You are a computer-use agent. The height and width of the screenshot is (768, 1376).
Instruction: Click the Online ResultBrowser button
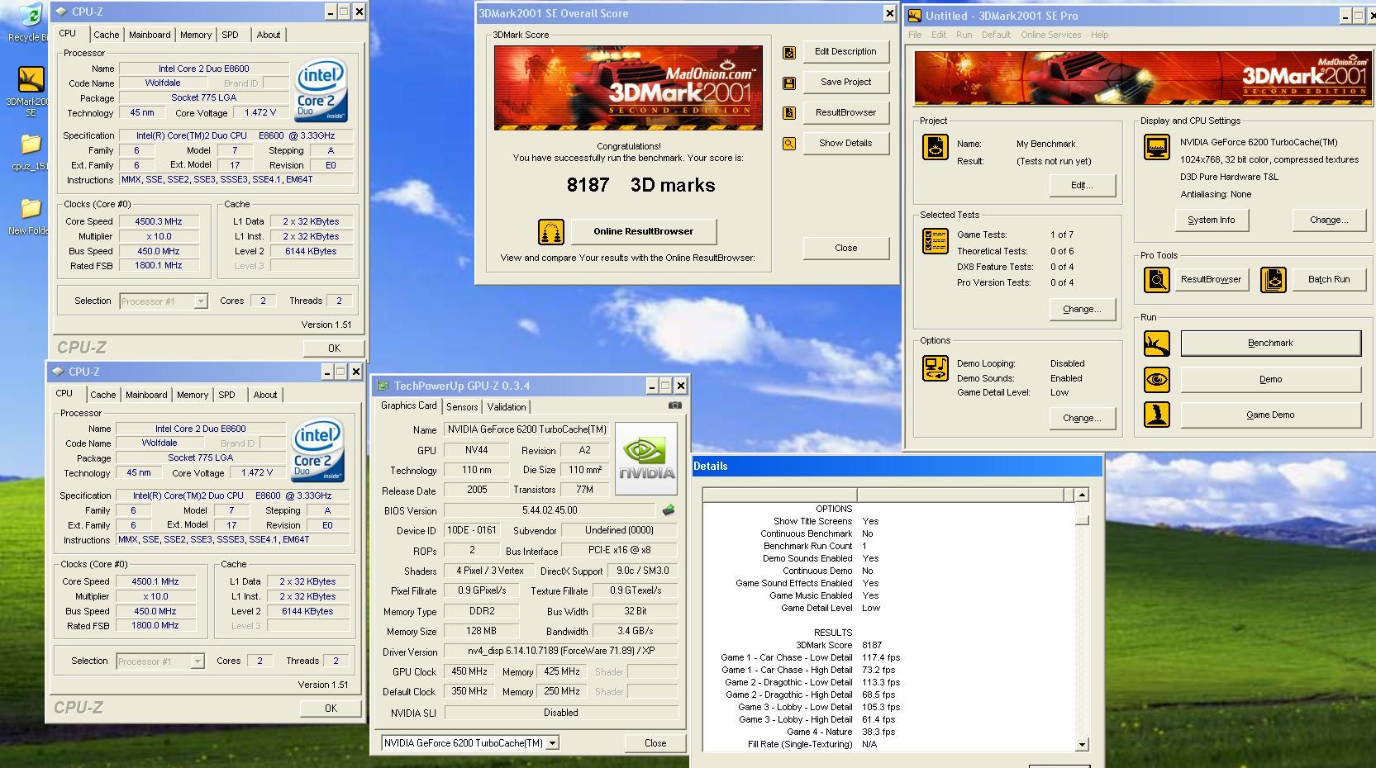(643, 231)
